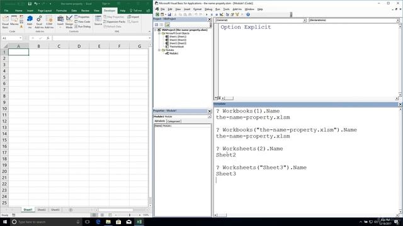403x226 pixels.
Task: Collapse the Excel ribbon with the chevron
Action: pos(149,31)
